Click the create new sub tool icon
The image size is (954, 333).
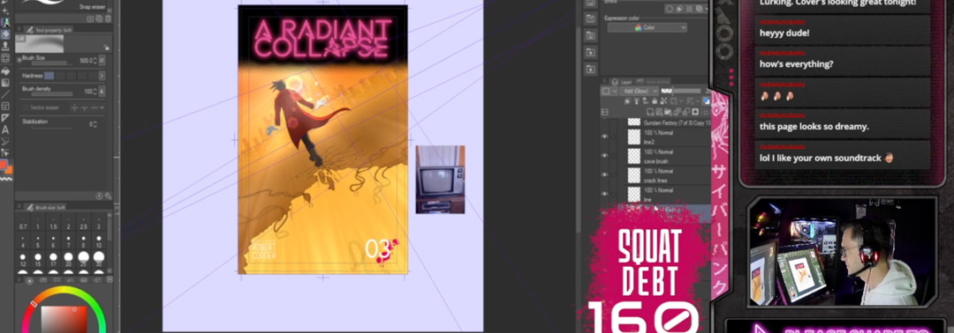(x=90, y=18)
